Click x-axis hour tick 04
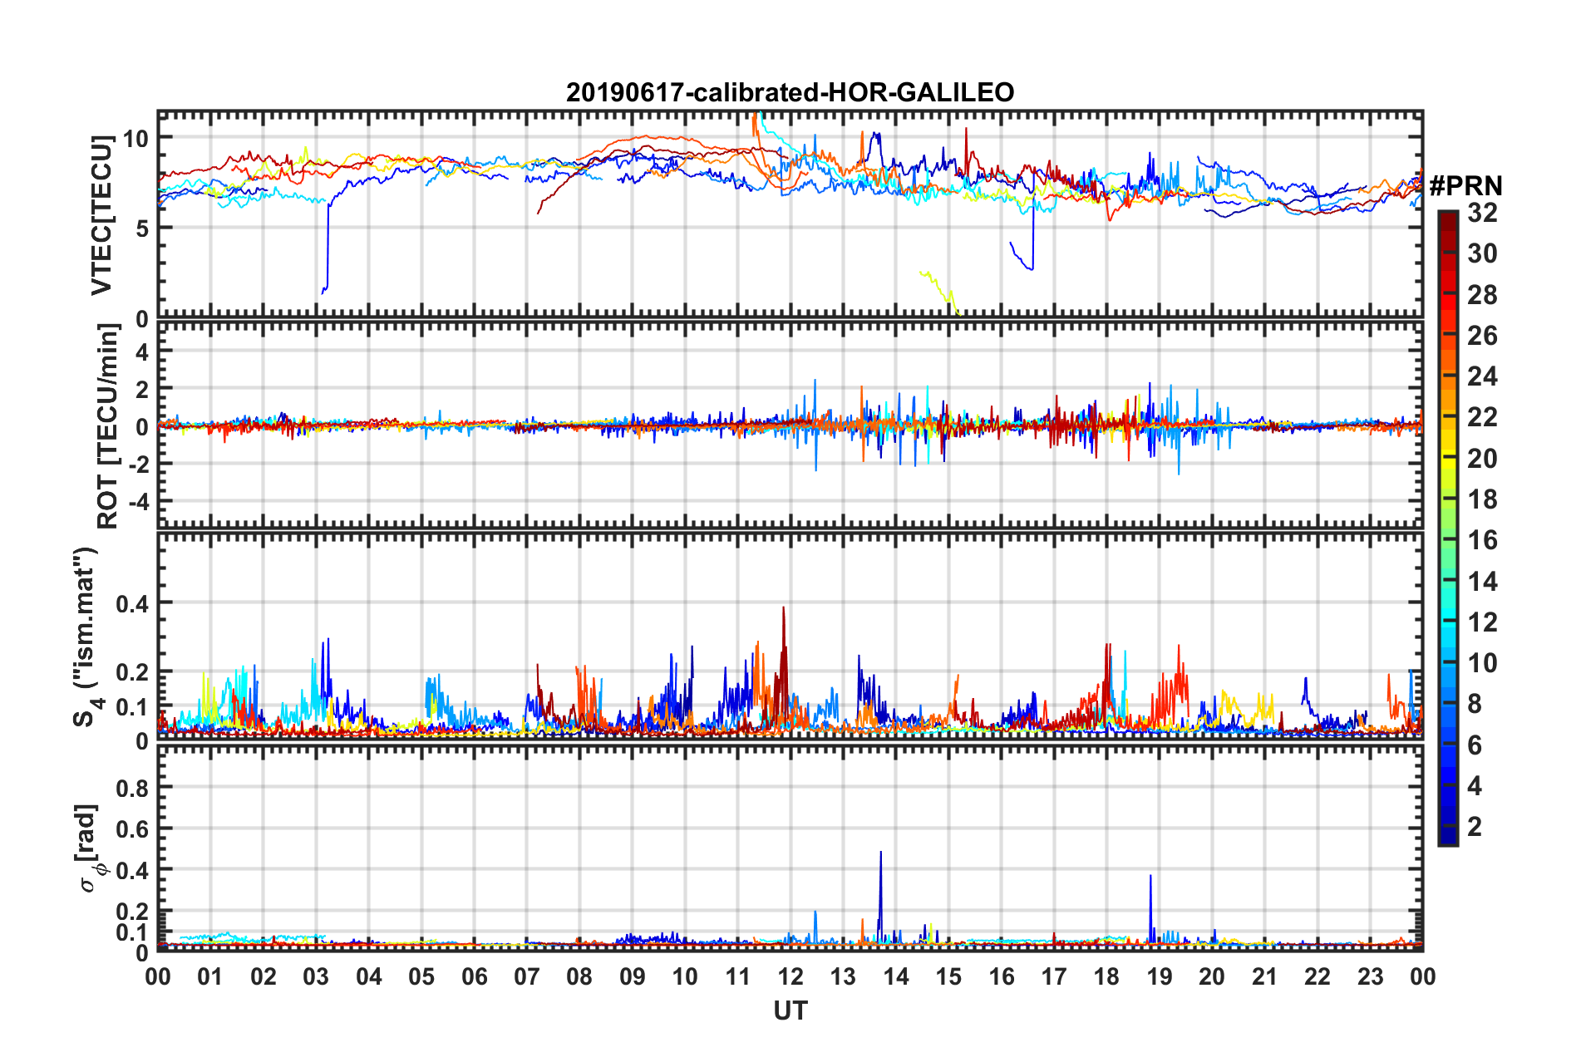 pyautogui.click(x=369, y=976)
